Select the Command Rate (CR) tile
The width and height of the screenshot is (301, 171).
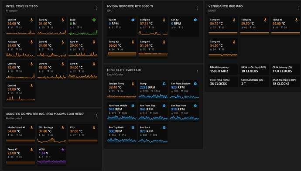click(254, 82)
